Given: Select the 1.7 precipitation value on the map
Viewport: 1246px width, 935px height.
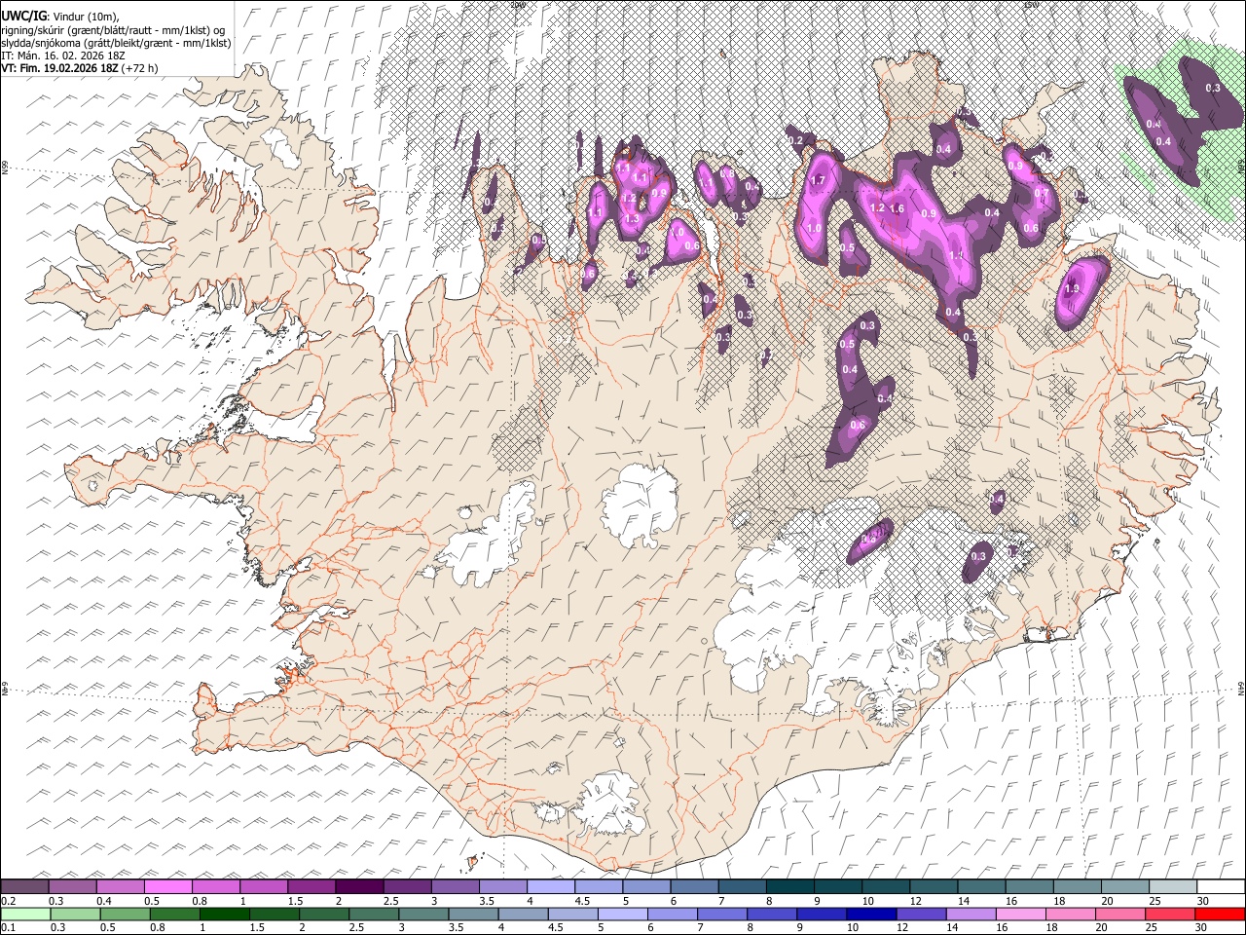Looking at the screenshot, I should click(x=819, y=180).
